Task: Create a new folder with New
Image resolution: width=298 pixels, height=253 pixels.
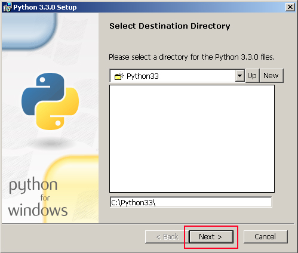Action: pyautogui.click(x=271, y=76)
